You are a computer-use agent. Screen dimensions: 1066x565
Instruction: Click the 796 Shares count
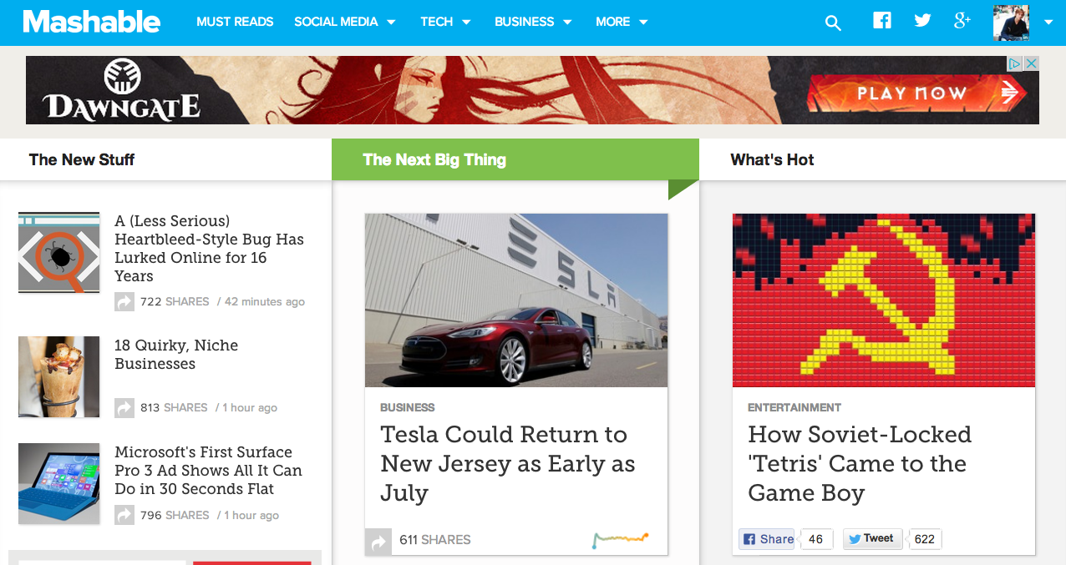click(x=175, y=515)
